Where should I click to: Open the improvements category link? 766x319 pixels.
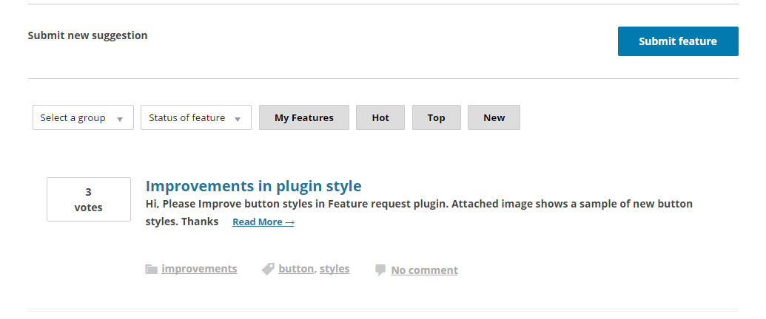[199, 270]
